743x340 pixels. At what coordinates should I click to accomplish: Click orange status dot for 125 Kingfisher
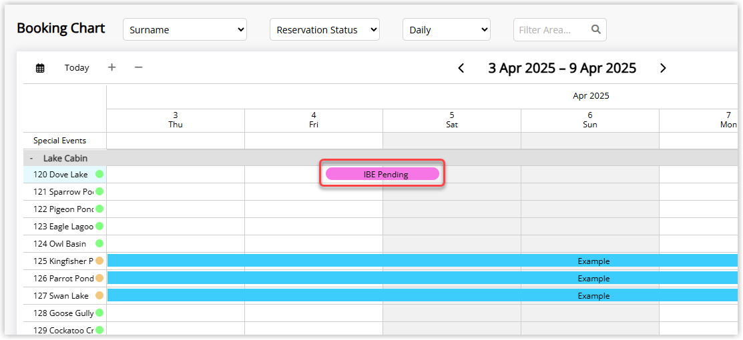[x=99, y=261]
